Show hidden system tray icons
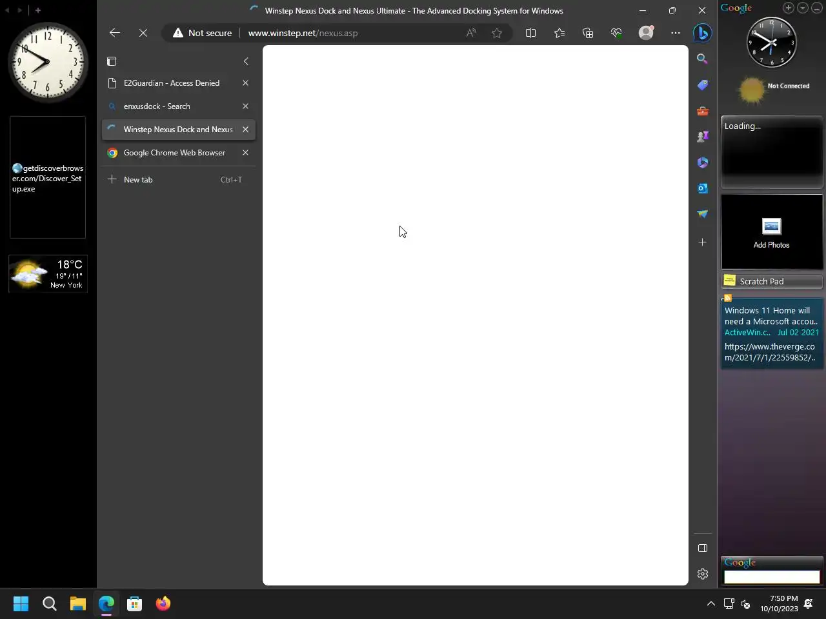The image size is (826, 619). coord(710,604)
